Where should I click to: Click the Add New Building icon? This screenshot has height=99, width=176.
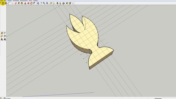pyautogui.click(x=57, y=3)
